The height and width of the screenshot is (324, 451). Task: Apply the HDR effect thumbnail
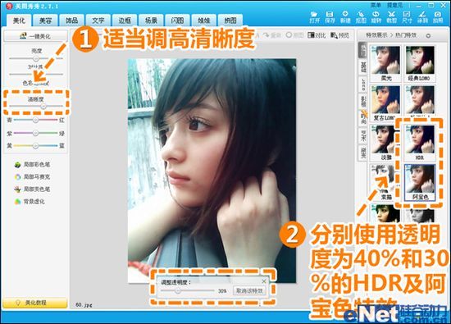click(x=420, y=143)
